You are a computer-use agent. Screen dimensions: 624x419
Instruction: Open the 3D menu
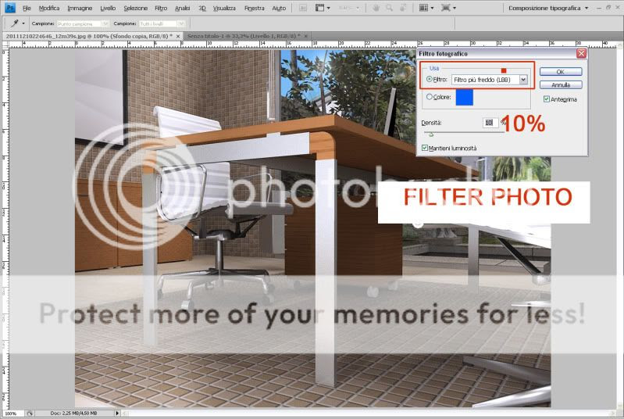201,8
